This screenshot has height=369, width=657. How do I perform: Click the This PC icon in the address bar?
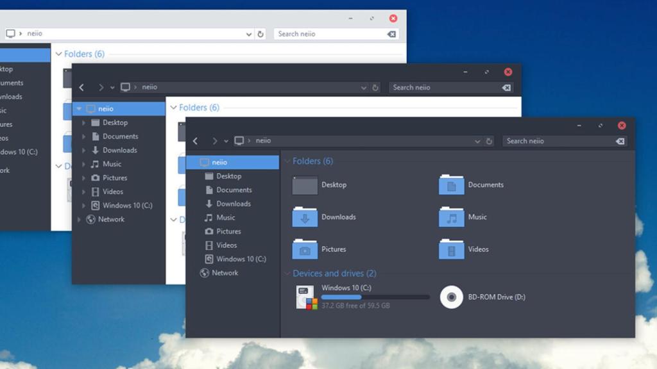coord(239,140)
